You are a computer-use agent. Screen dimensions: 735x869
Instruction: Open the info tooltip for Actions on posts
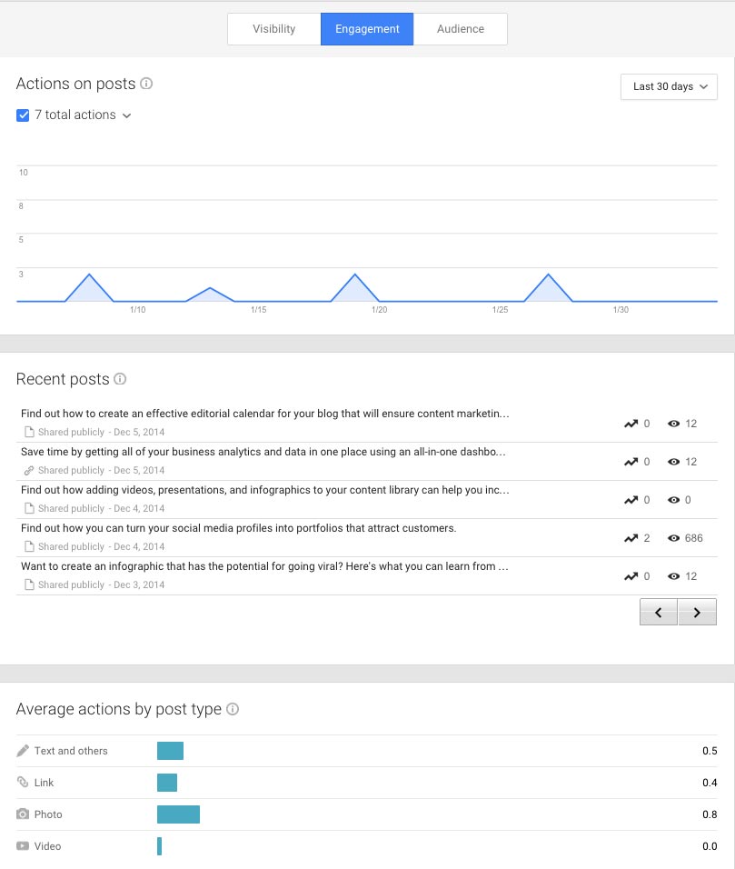click(148, 84)
